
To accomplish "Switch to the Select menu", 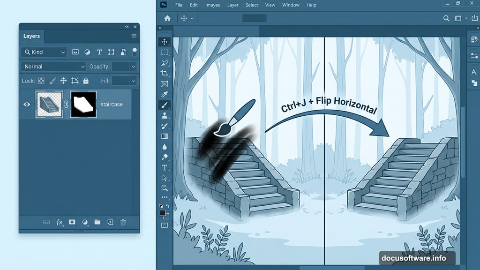I will click(x=252, y=5).
